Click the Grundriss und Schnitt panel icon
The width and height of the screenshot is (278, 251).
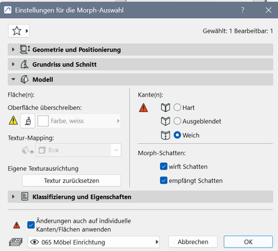[24, 65]
